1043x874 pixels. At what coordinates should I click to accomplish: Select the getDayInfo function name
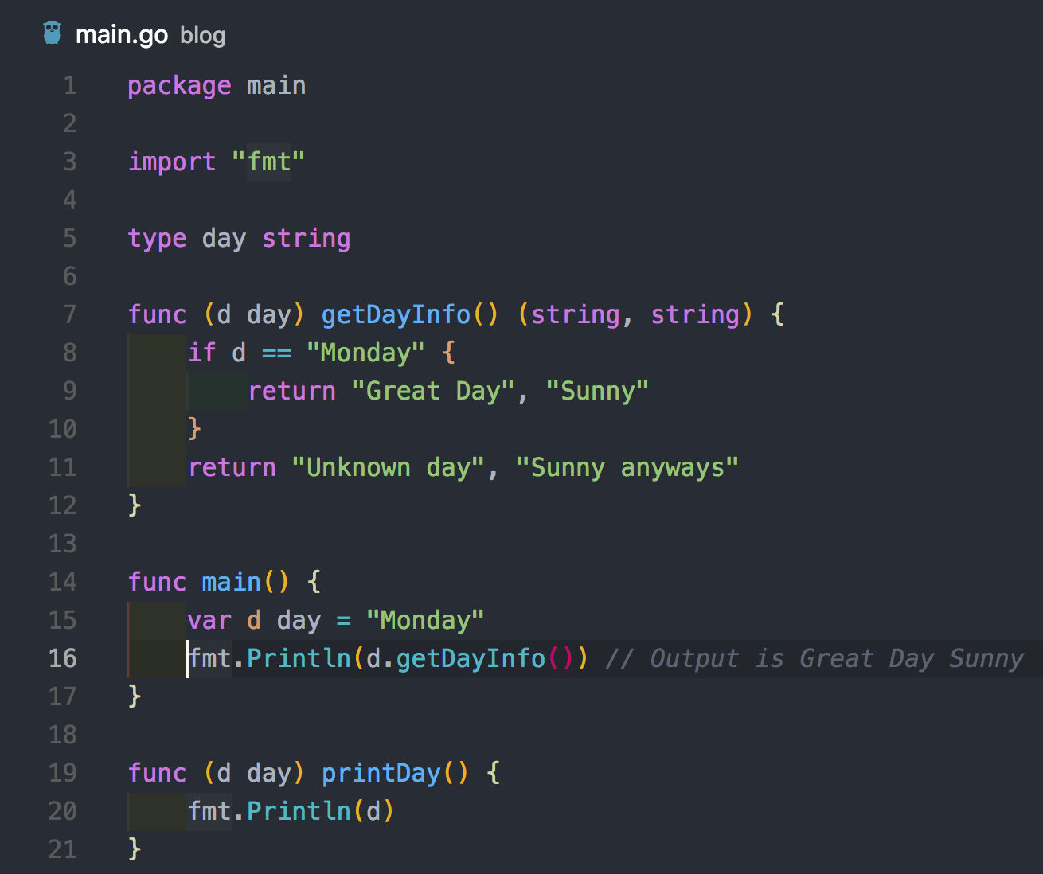[x=396, y=314]
